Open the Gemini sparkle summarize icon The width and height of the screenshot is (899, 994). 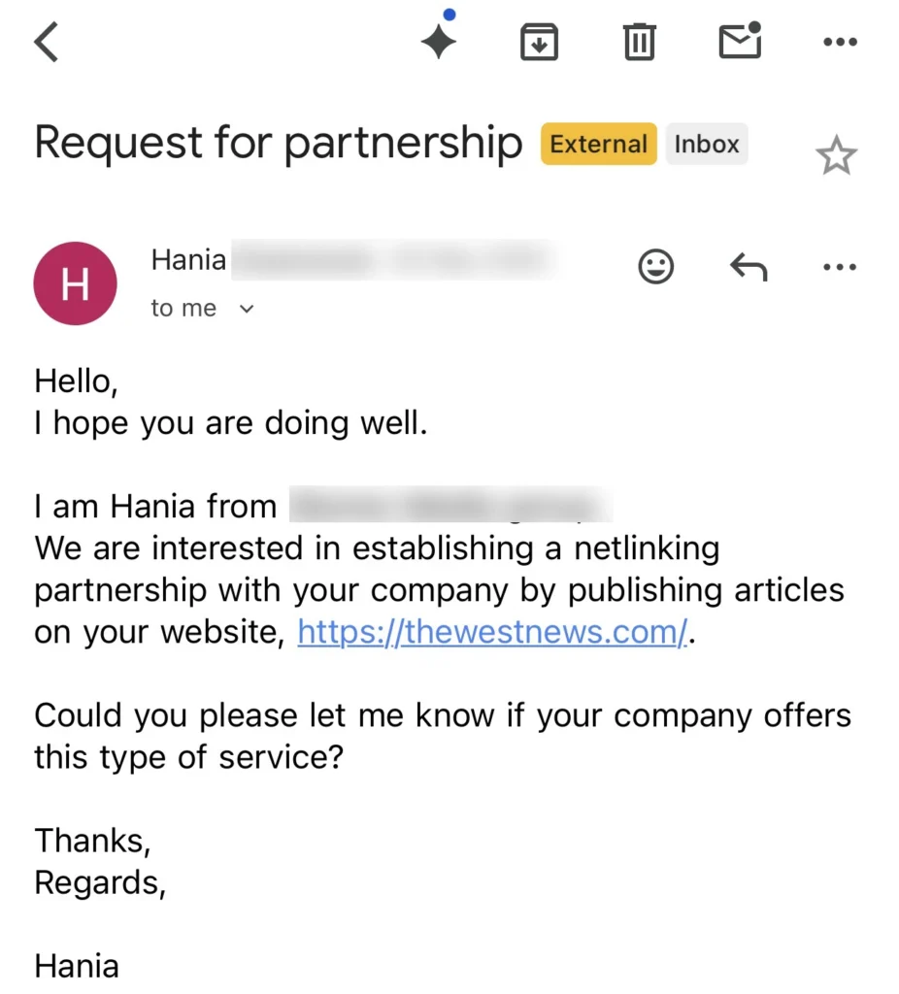(439, 42)
